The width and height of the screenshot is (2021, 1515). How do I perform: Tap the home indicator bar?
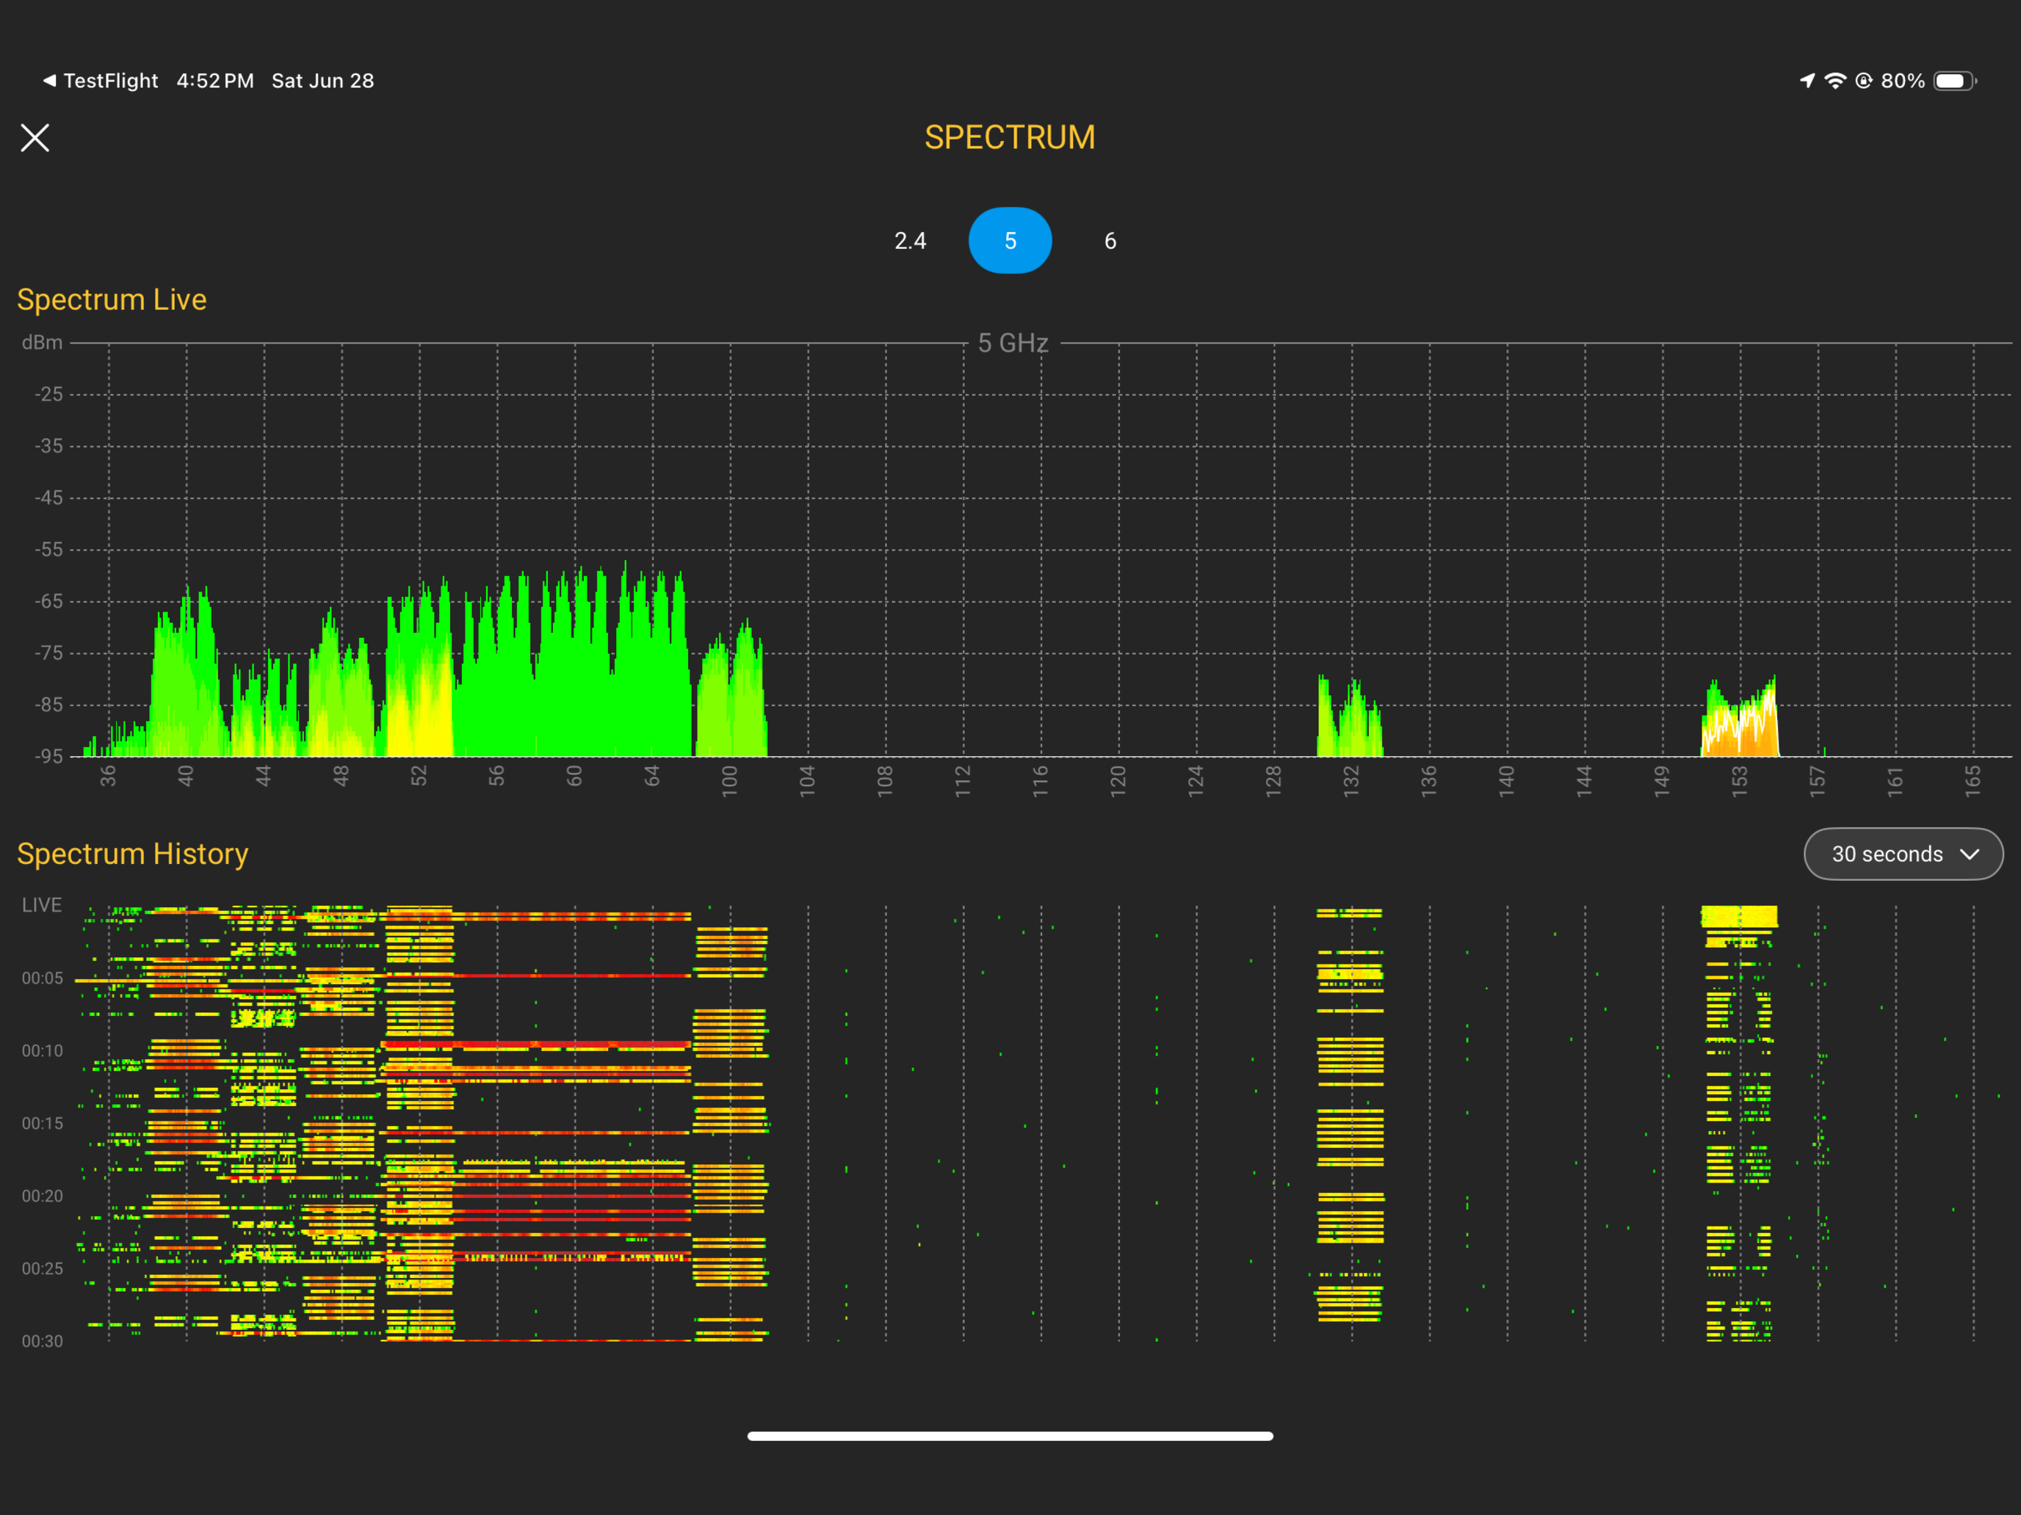click(1010, 1436)
